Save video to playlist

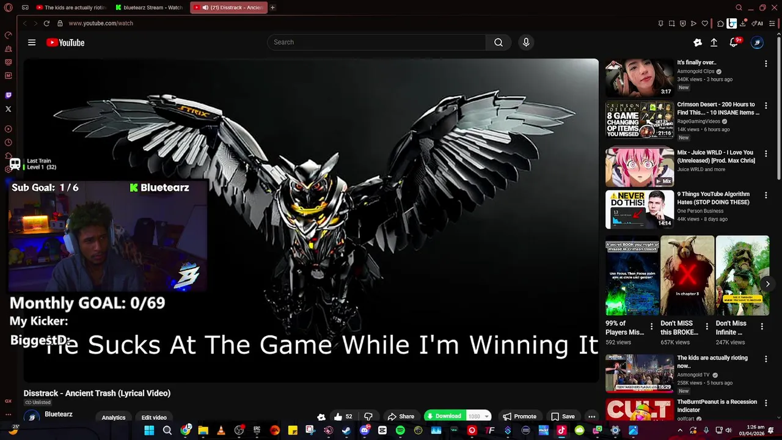pyautogui.click(x=563, y=416)
